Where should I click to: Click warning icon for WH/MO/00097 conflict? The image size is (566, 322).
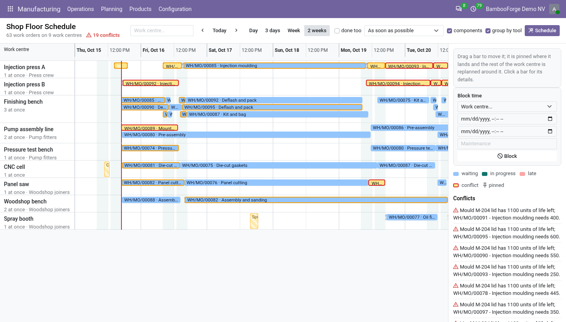click(456, 305)
